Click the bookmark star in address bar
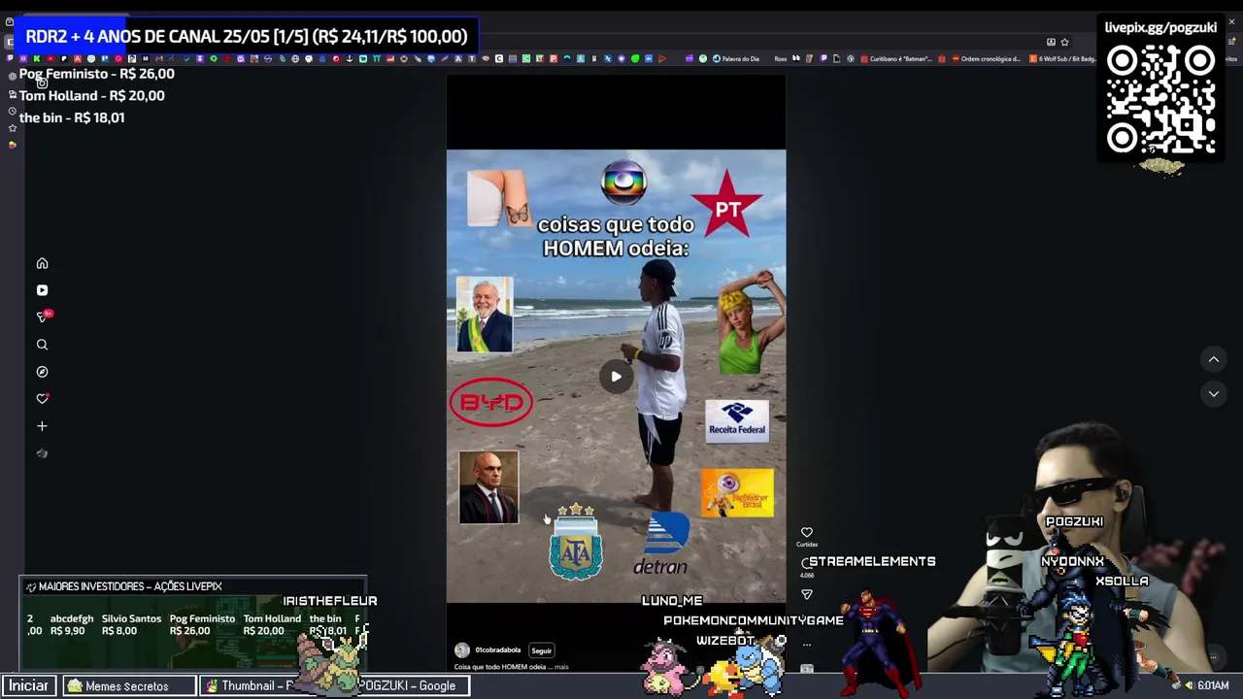The height and width of the screenshot is (699, 1243). tap(1064, 42)
